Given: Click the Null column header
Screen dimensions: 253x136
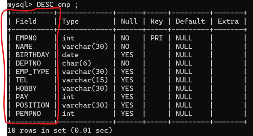Looking at the screenshot, I should (129, 21).
